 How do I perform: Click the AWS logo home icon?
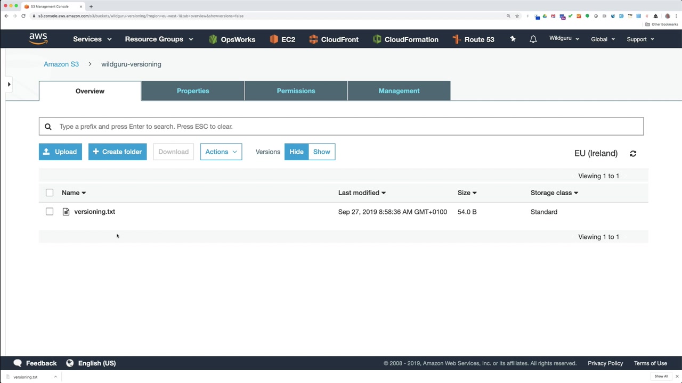click(x=38, y=39)
